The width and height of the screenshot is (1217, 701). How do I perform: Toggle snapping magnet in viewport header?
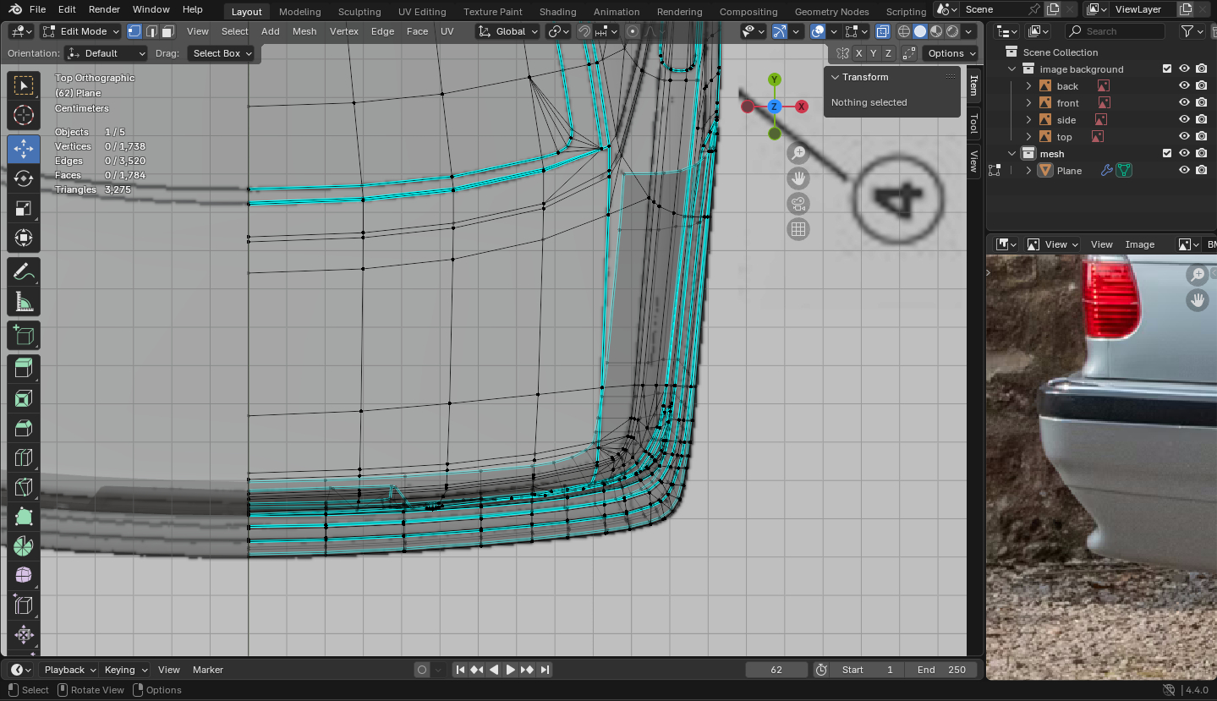point(585,31)
